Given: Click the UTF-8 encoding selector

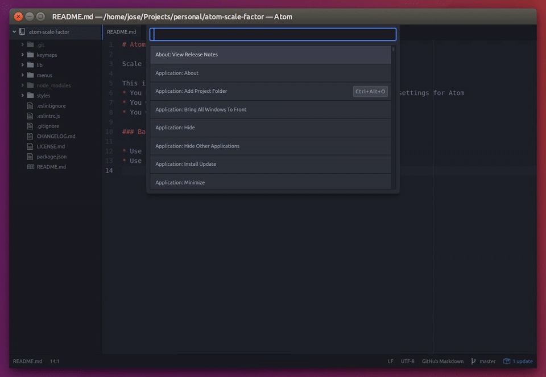Looking at the screenshot, I should click(407, 361).
